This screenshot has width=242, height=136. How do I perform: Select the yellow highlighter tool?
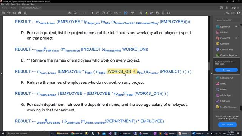click(146, 13)
